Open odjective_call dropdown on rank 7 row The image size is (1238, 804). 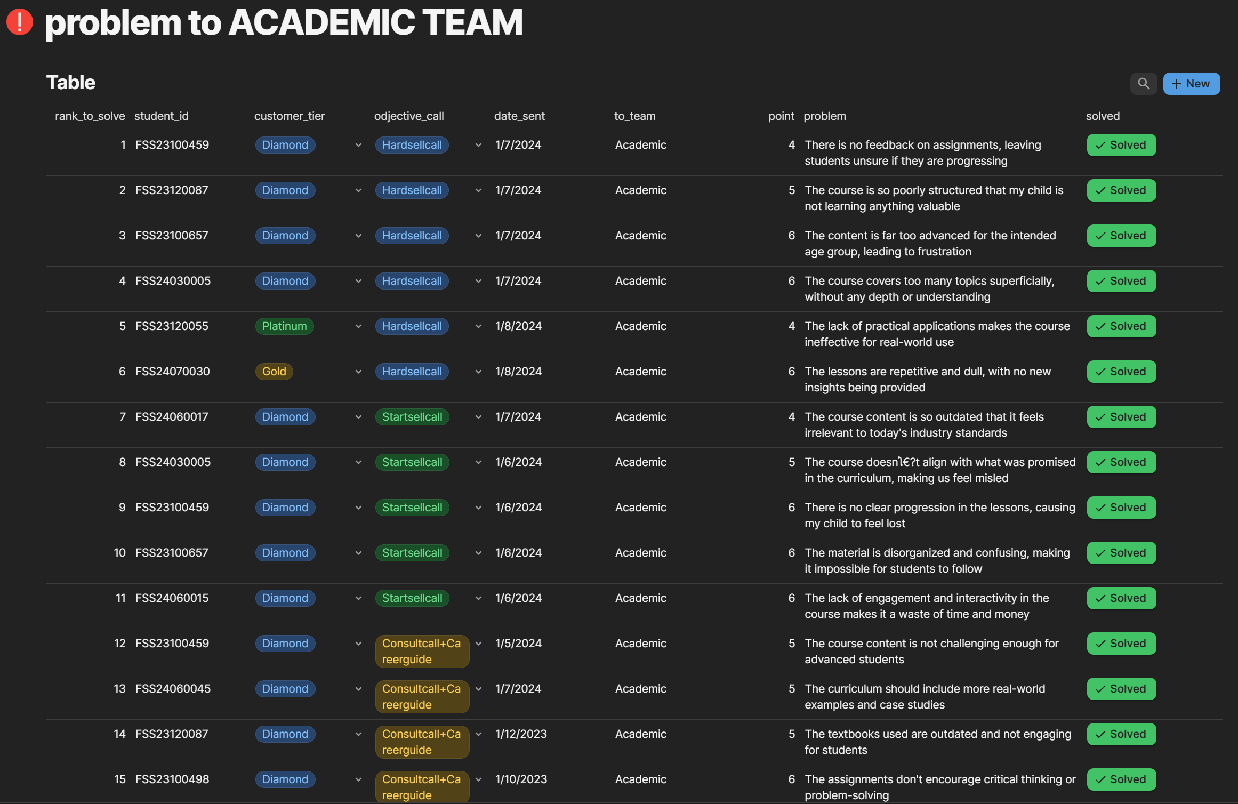[x=478, y=417]
